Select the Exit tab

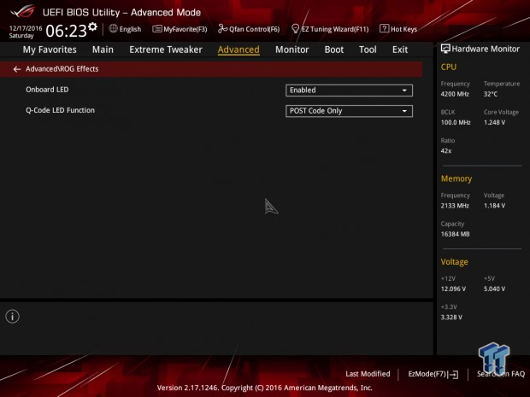tap(400, 50)
